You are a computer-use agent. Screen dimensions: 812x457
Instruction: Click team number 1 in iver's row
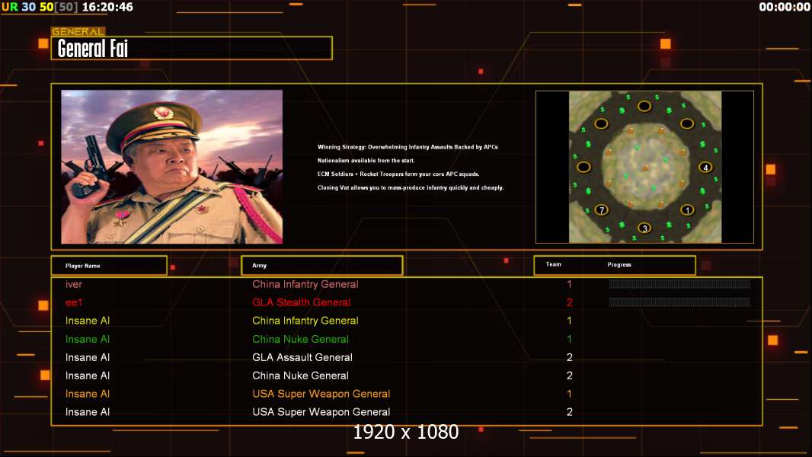coord(569,284)
